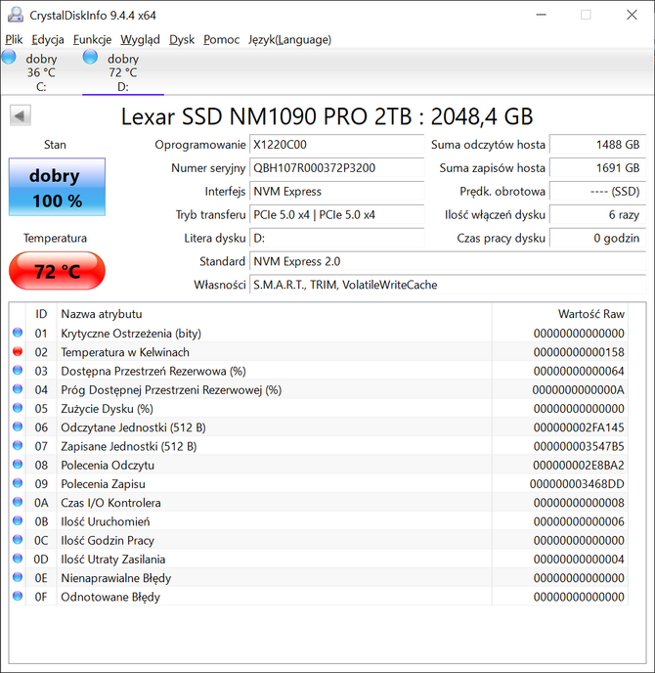Viewport: 655px width, 673px height.
Task: Click raw value 000000002FA145
Action: tap(579, 427)
